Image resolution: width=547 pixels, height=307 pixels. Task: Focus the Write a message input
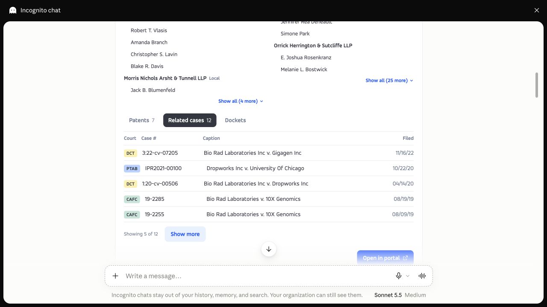[257, 276]
